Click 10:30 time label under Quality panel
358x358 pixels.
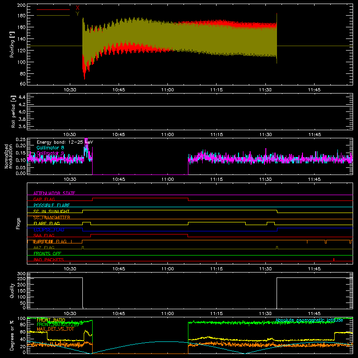point(70,314)
